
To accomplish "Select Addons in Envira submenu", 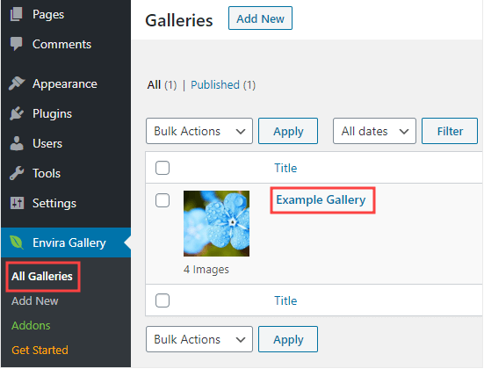I will (x=31, y=325).
